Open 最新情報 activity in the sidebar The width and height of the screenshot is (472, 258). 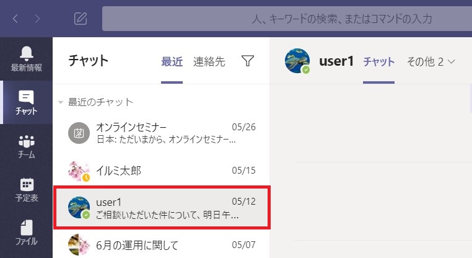point(27,59)
